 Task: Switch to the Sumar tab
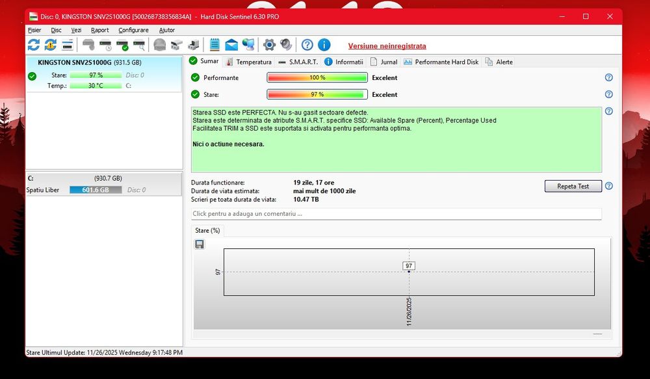pos(203,61)
